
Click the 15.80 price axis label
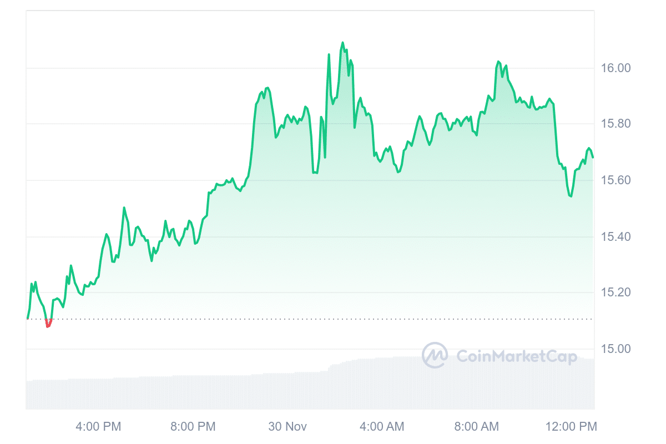tap(616, 124)
